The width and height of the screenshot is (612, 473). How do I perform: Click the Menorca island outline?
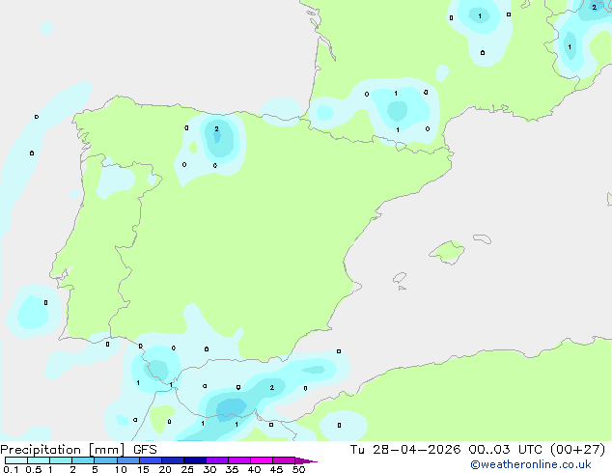(x=483, y=238)
